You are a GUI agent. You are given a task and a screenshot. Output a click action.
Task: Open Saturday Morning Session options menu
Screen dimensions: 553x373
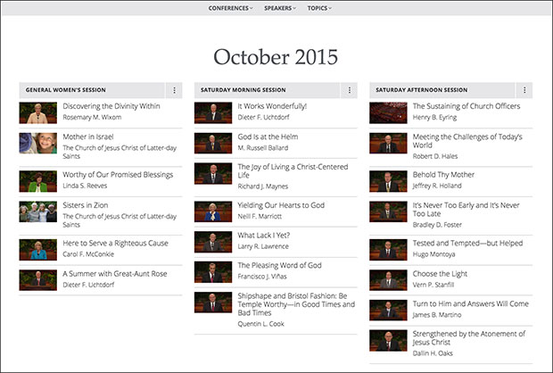click(x=349, y=90)
